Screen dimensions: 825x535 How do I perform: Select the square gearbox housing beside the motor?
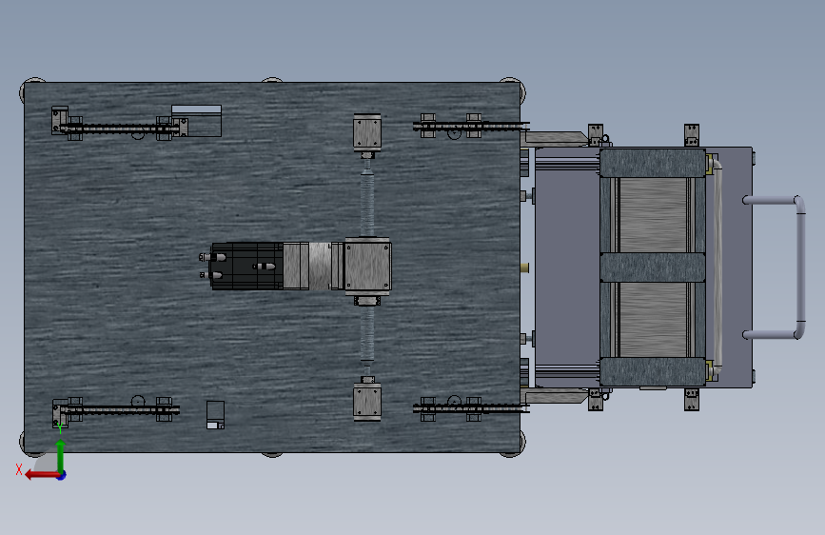coord(368,267)
